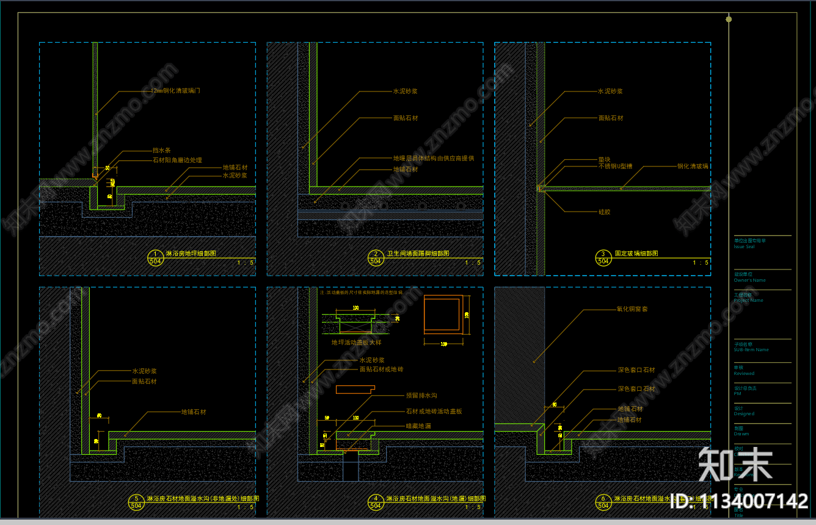Select the '1 : 5' scale under detail 2

[473, 263]
